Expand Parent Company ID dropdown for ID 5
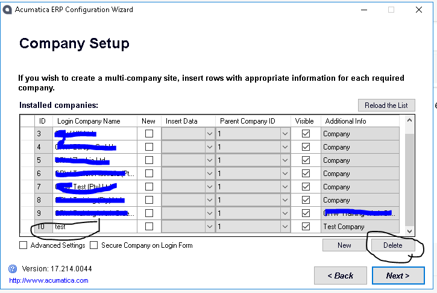Viewport: 437px width, 293px height. click(285, 160)
